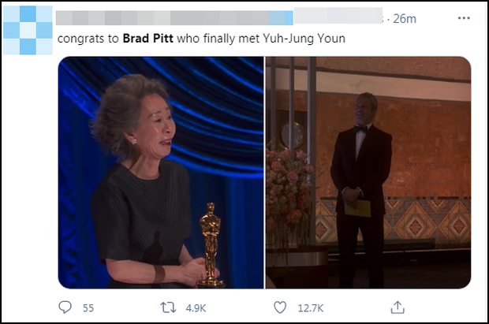Open the blurred display name of the author
The width and height of the screenshot is (489, 324).
174,18
